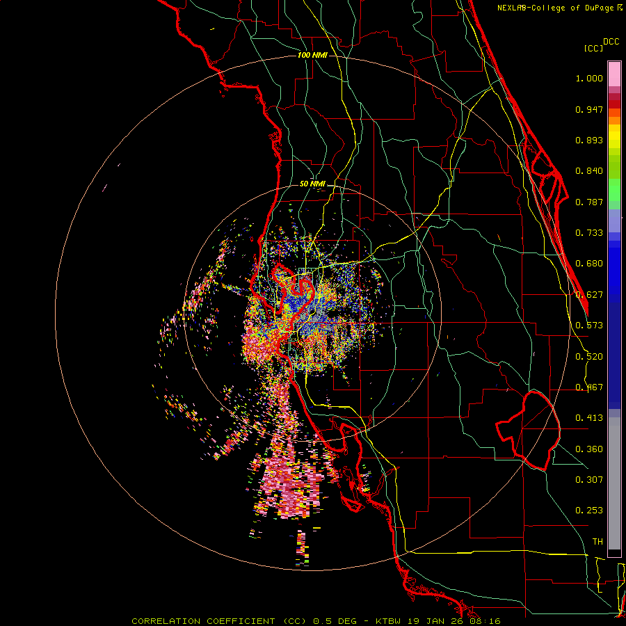Image resolution: width=626 pixels, height=626 pixels.
Task: Click the [CC] units label
Action: tap(594, 48)
